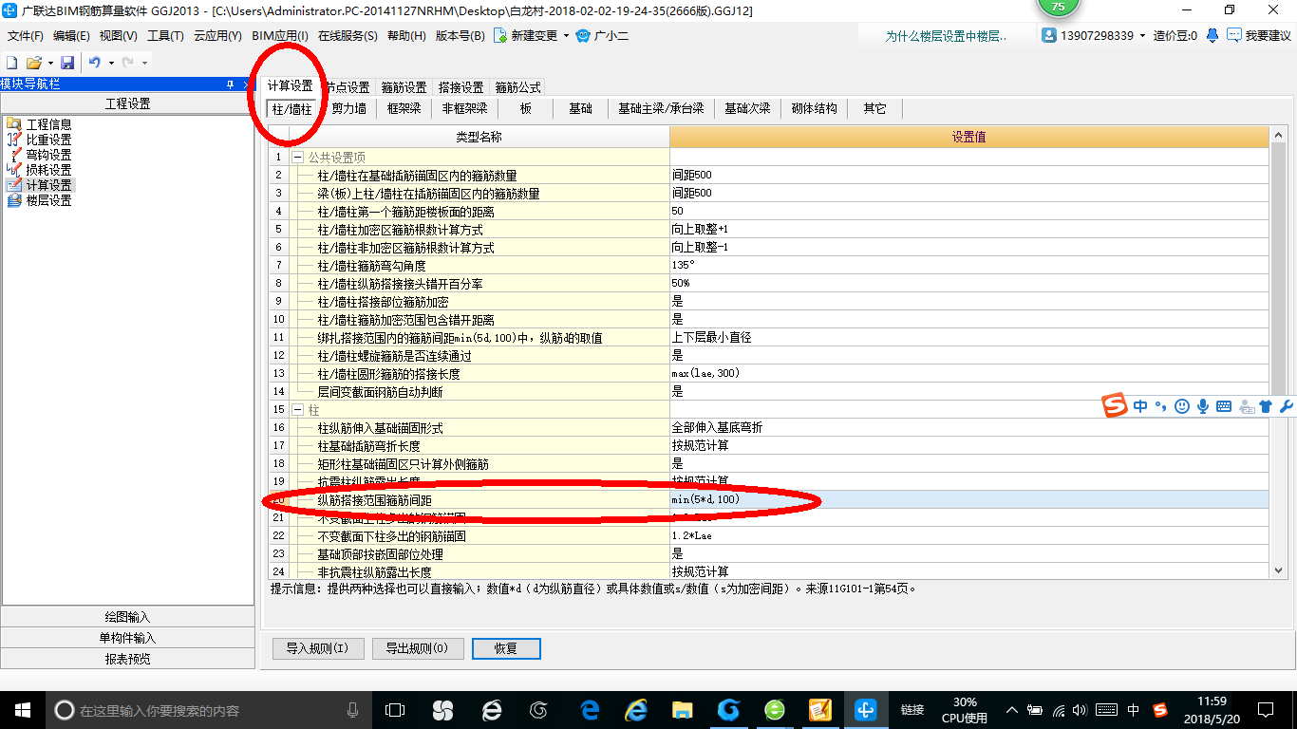Click 为什么楼层设置中楼层 help link
The height and width of the screenshot is (729, 1297).
click(946, 36)
